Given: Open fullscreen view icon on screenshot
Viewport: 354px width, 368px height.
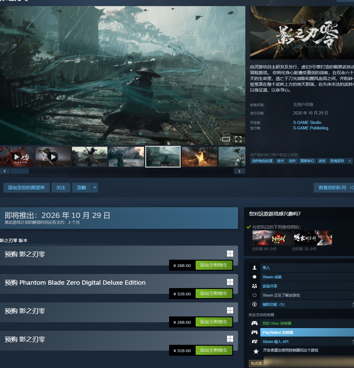Looking at the screenshot, I should (x=238, y=139).
